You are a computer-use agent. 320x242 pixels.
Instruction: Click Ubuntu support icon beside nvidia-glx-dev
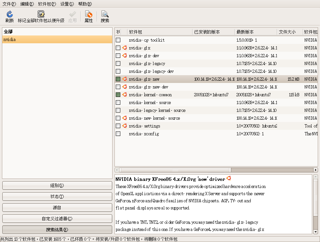point(125,56)
